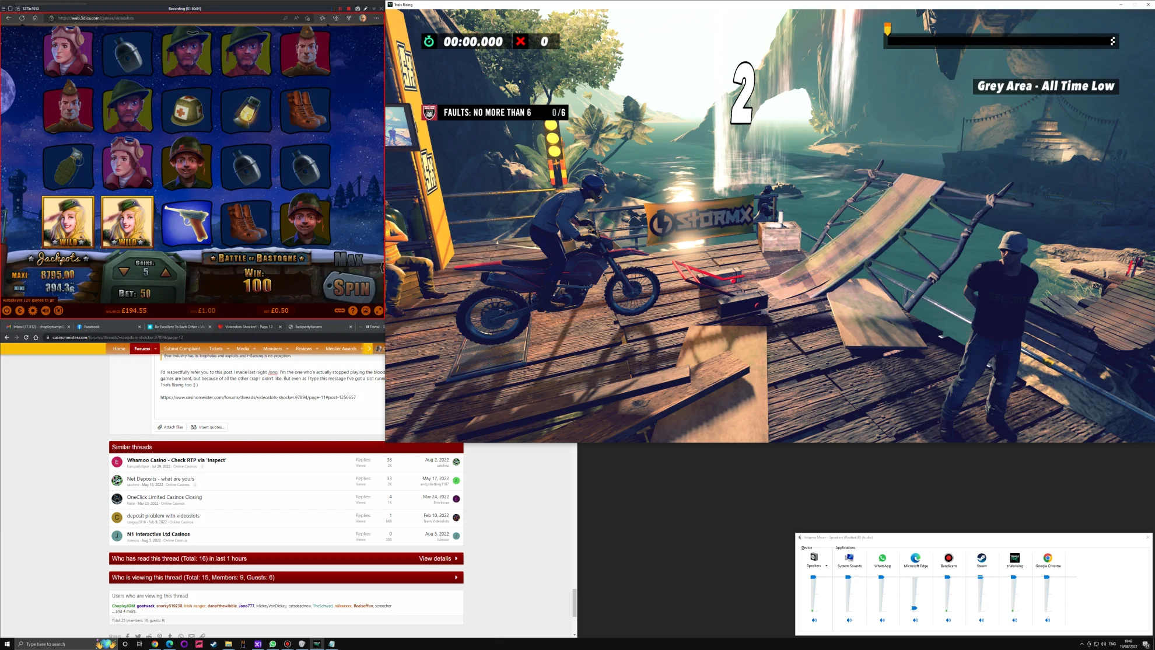The width and height of the screenshot is (1155, 650).
Task: Mute Bandicam in Volume Mixer
Action: 949,620
